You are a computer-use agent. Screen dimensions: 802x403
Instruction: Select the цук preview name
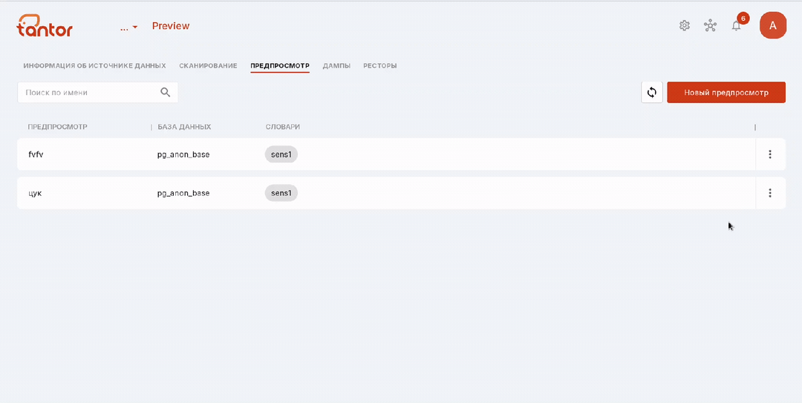click(x=35, y=193)
